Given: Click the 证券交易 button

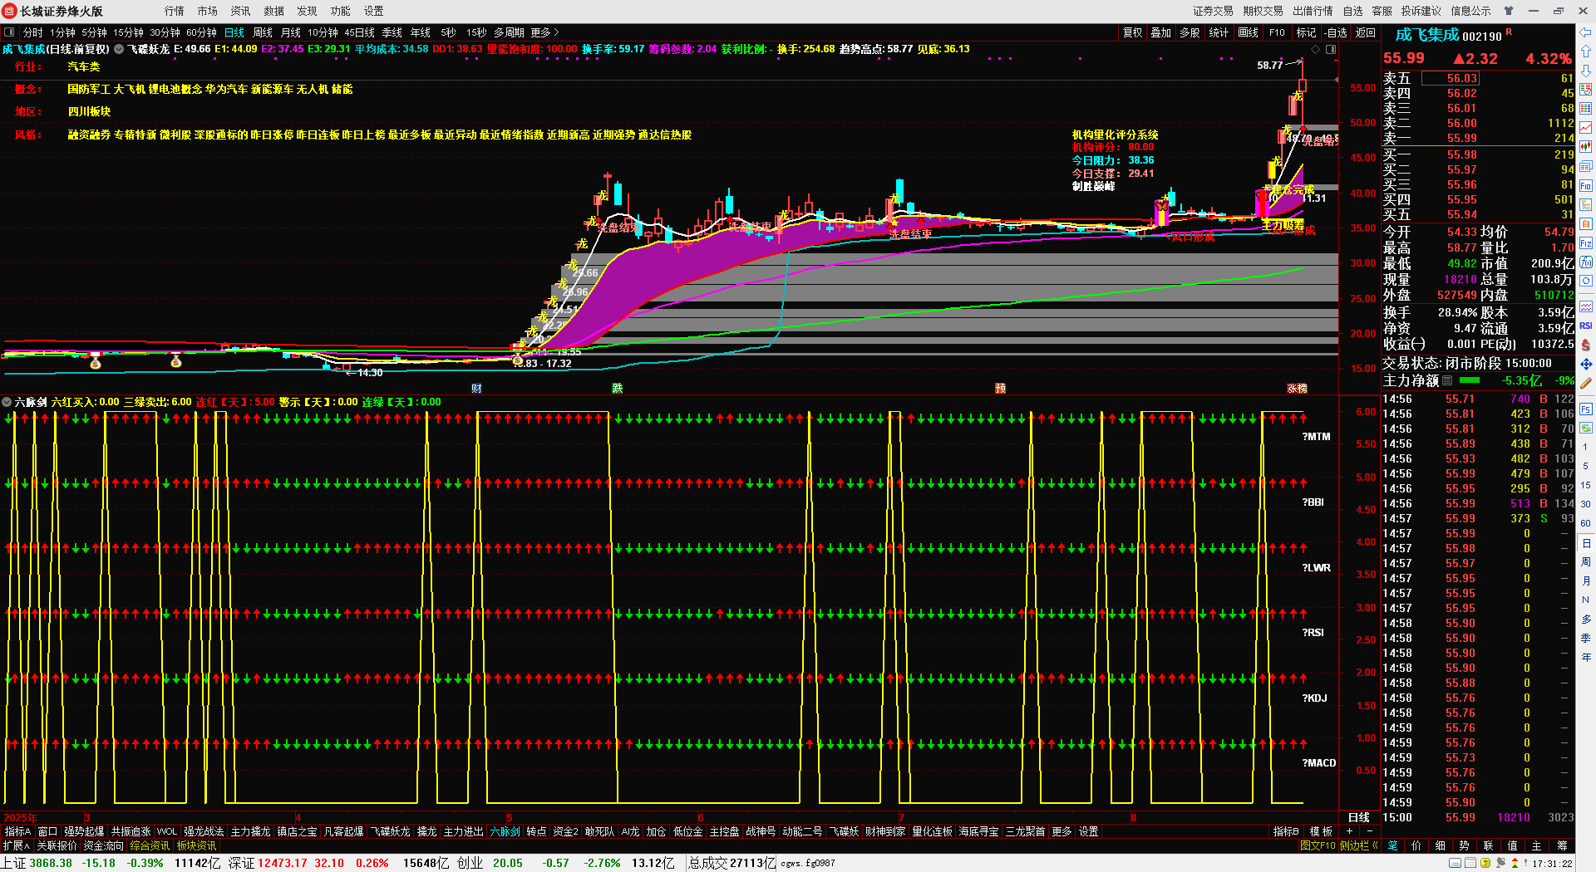Looking at the screenshot, I should [1213, 11].
